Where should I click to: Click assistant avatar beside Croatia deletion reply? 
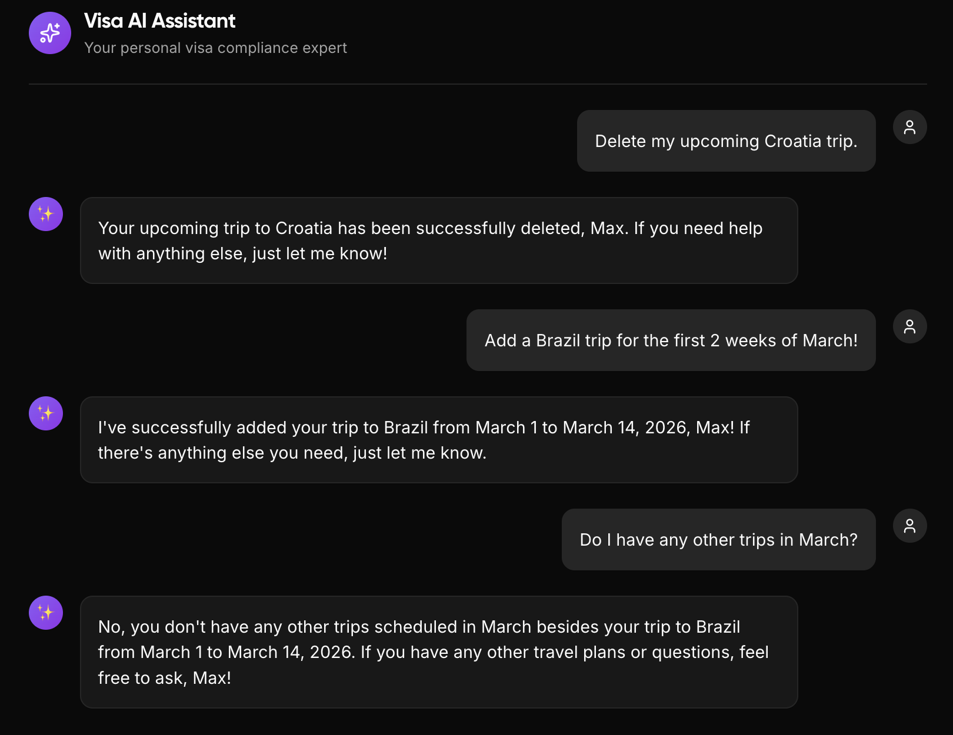click(x=46, y=214)
